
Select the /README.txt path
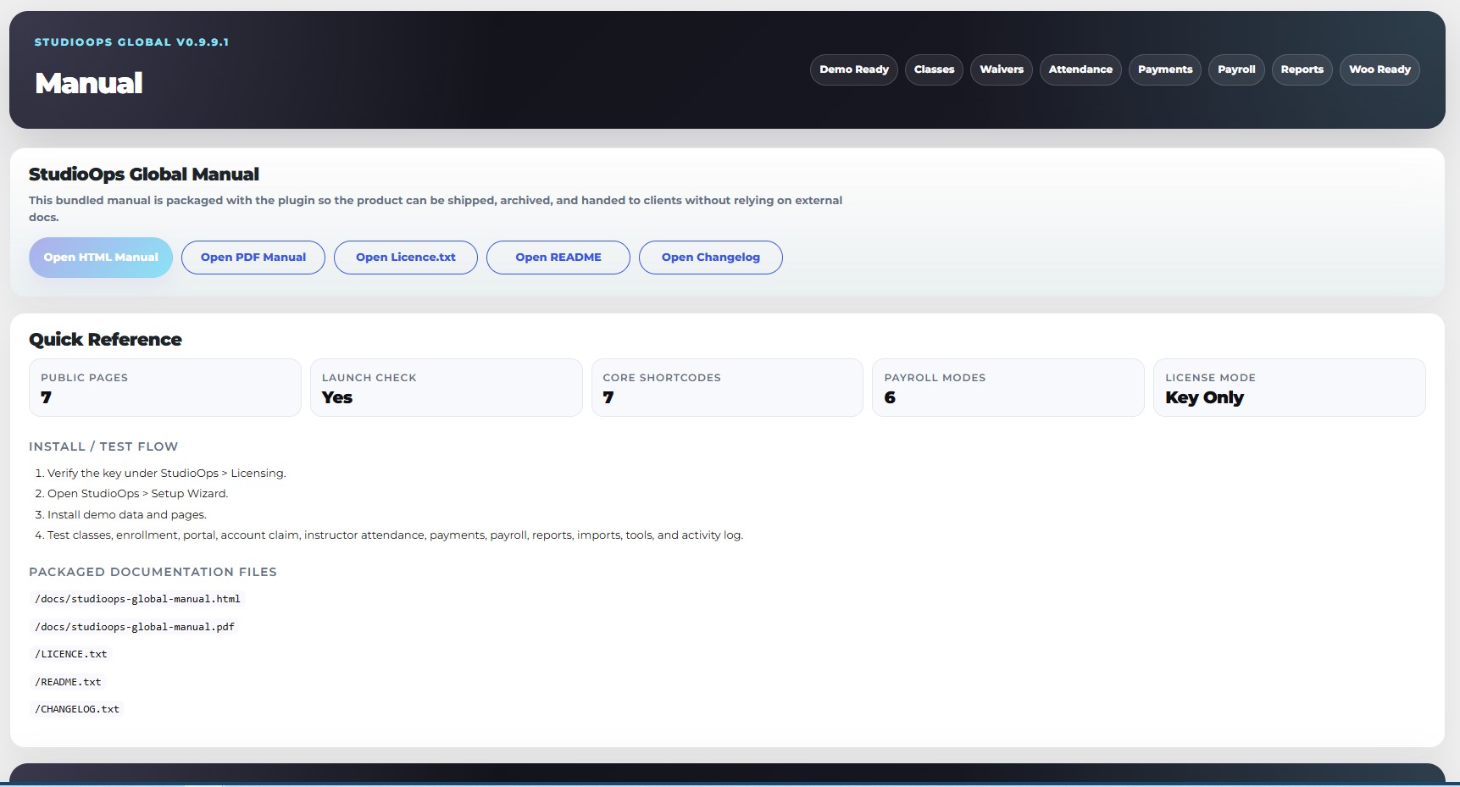pyautogui.click(x=68, y=682)
